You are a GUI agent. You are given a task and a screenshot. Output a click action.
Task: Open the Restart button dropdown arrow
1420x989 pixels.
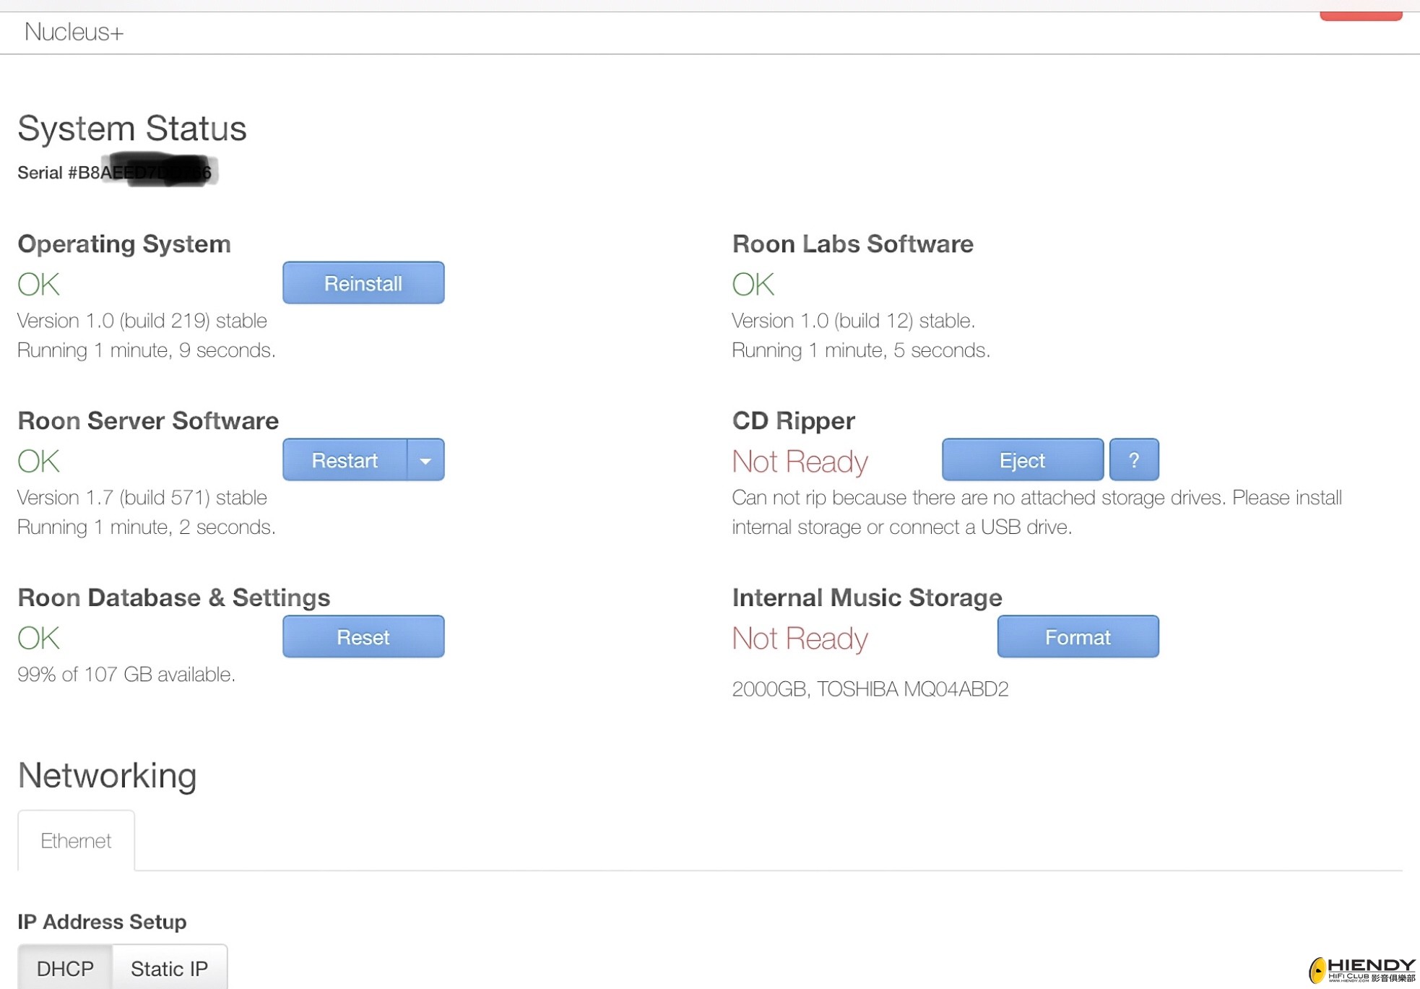pos(425,459)
